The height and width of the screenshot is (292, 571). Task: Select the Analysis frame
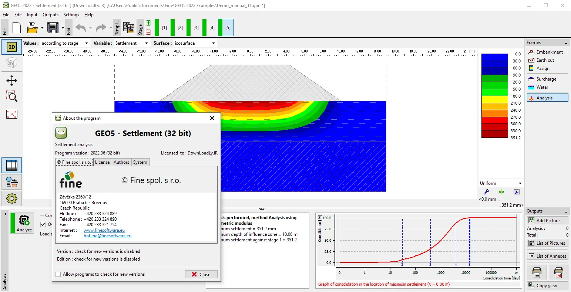click(547, 98)
